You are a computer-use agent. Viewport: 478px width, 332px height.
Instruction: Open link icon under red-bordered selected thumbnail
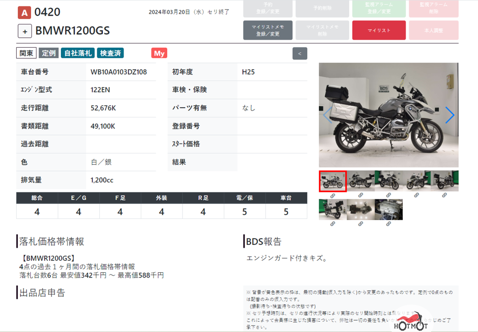coord(333,195)
